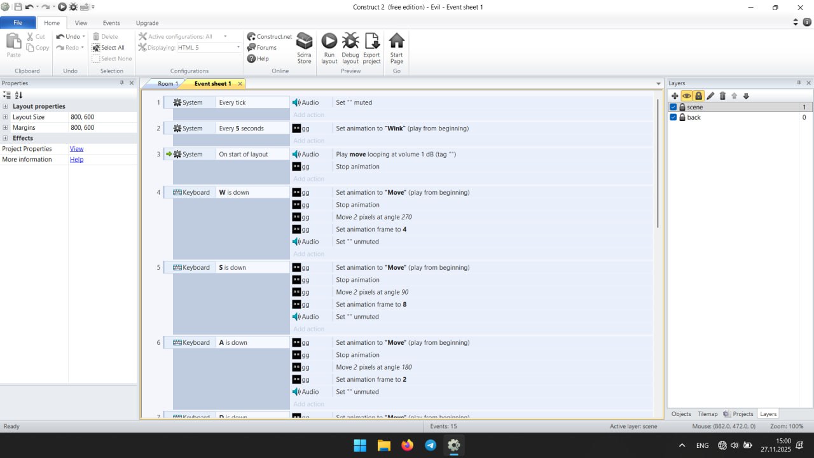Show hidden system tray icons
This screenshot has width=814, height=458.
(682, 445)
